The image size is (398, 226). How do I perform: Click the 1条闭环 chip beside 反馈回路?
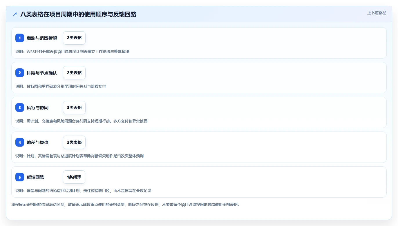pos(74,177)
